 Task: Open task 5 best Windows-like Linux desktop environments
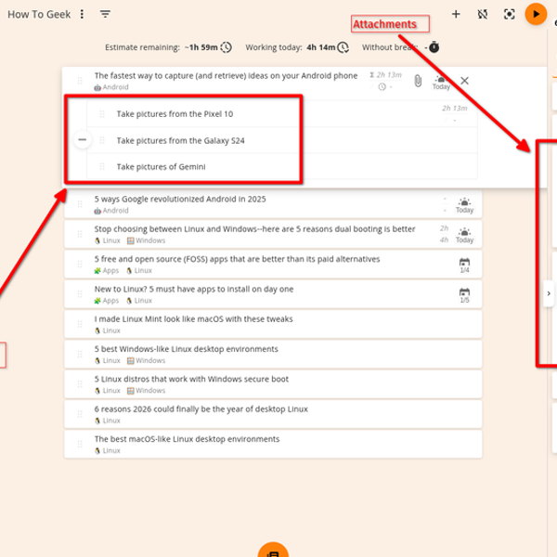[x=186, y=349]
